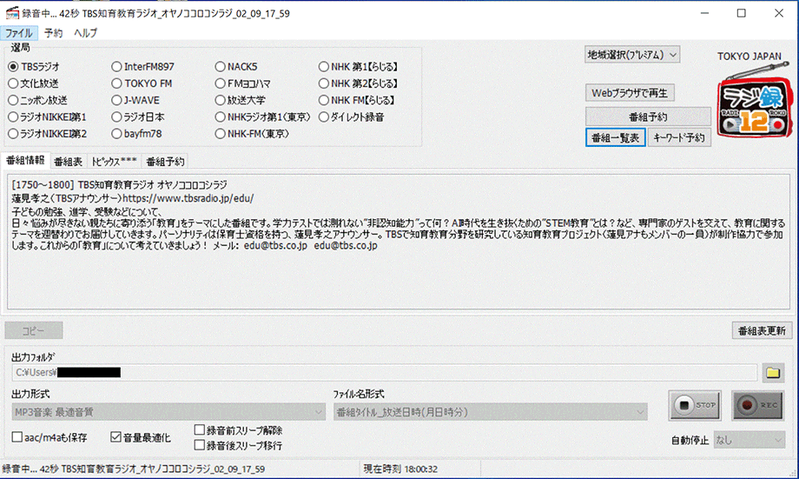Screen dimensions: 799x479
Task: Select the ダイレクト録音 option
Action: point(352,116)
